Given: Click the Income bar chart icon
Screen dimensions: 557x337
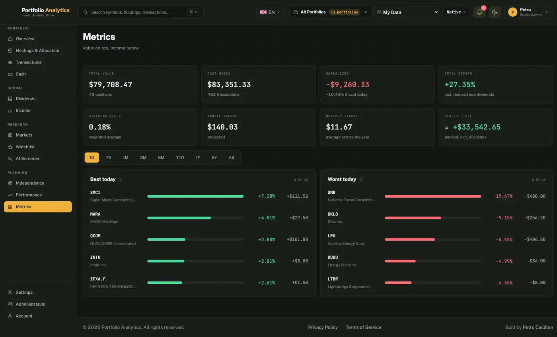Looking at the screenshot, I should click(10, 111).
